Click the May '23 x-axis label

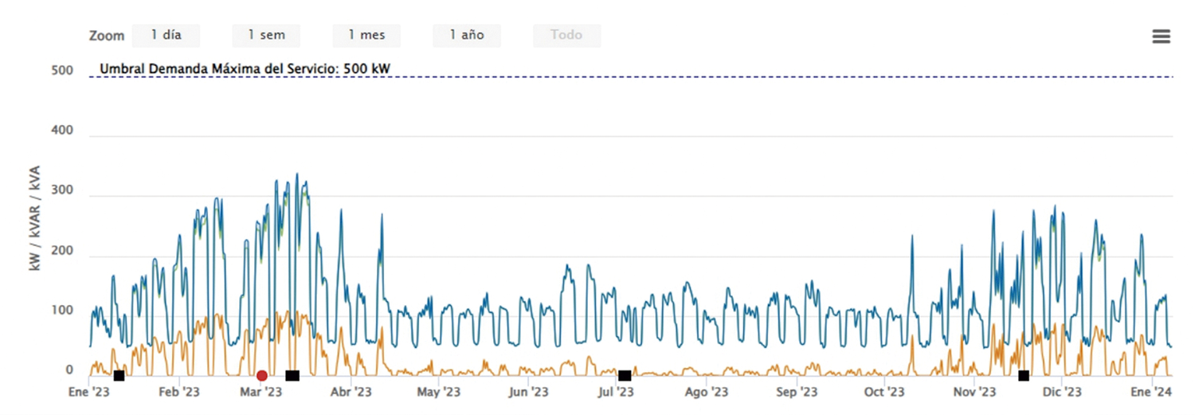click(x=439, y=392)
